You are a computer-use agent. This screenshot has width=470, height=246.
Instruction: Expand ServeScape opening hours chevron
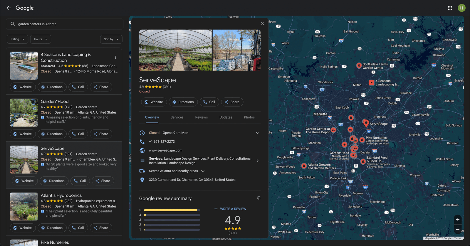258,133
